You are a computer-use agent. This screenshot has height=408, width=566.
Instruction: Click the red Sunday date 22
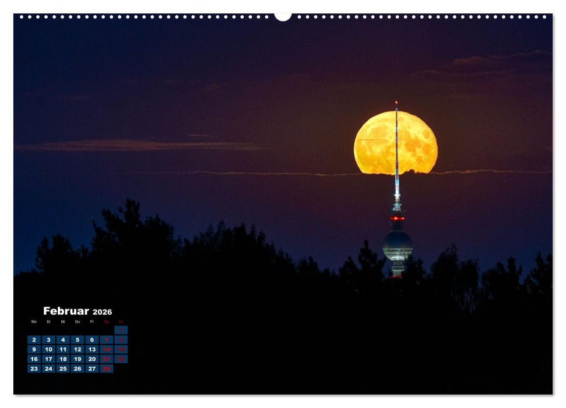pos(121,359)
